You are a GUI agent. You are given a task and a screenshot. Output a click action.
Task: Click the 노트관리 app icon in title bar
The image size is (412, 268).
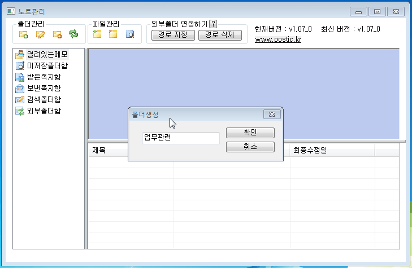[x=11, y=11]
